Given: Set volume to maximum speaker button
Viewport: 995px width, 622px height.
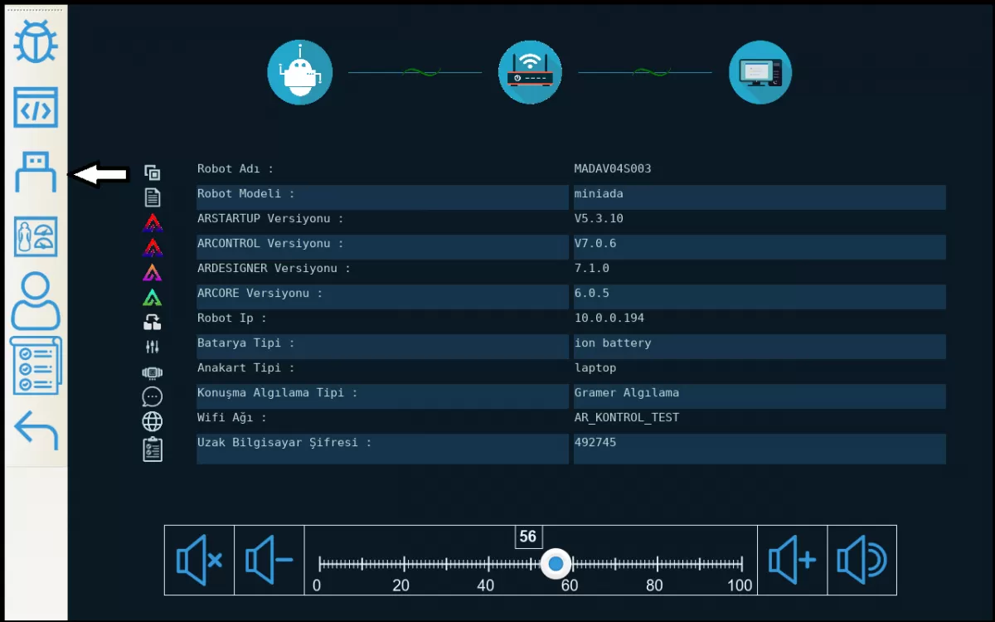Looking at the screenshot, I should (862, 561).
